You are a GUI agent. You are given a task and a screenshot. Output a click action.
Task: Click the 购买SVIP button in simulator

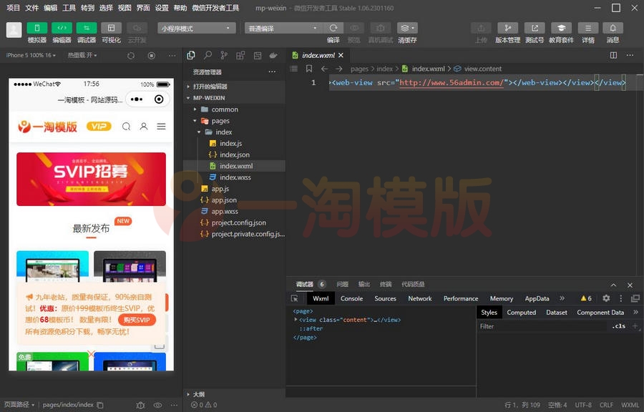tap(137, 320)
